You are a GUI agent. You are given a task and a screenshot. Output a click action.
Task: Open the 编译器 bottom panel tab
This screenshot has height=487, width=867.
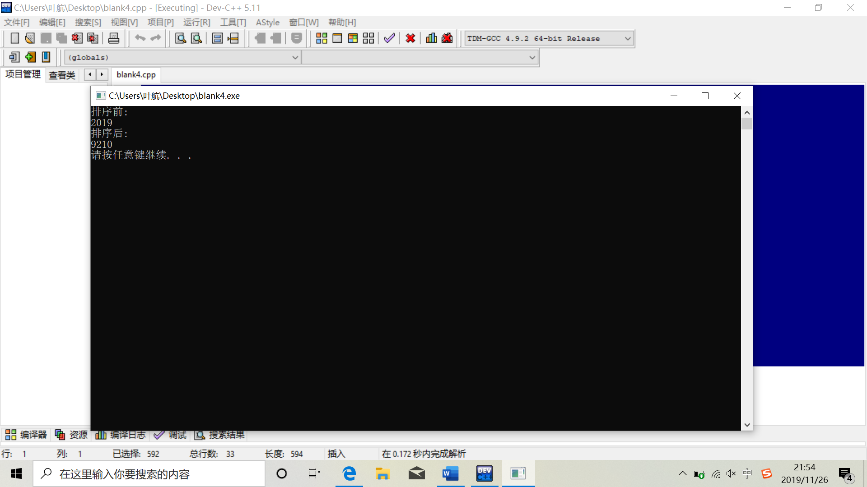pyautogui.click(x=26, y=435)
